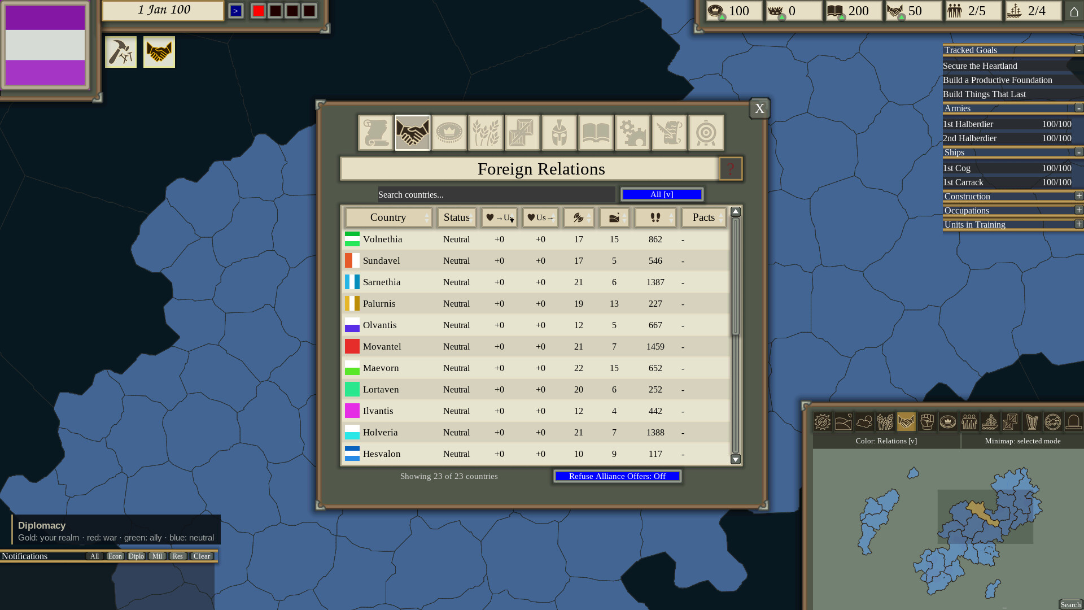Select the mountain emblem map mode icon

1053,422
